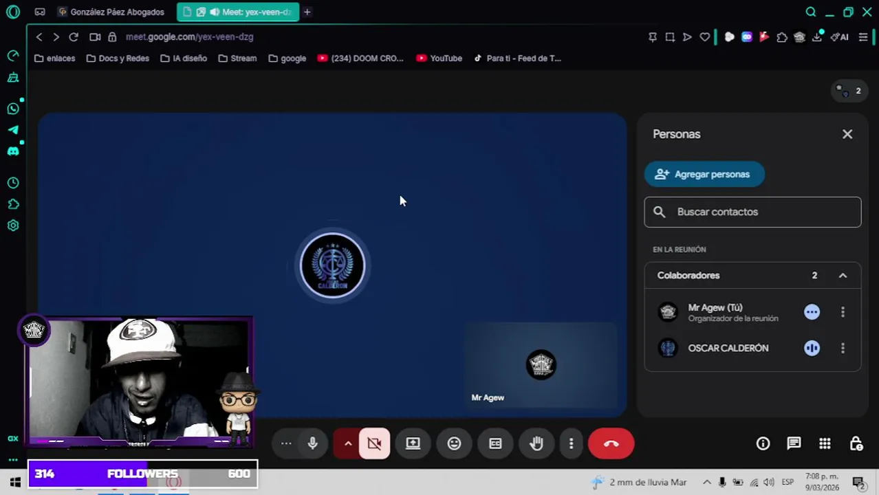Open more options menu in call controls
879x495 pixels.
tap(571, 443)
